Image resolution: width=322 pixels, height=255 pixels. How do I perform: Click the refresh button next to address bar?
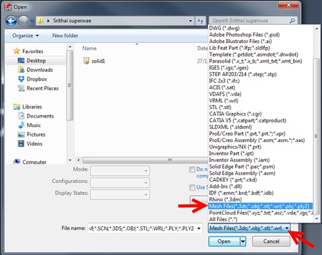pos(201,21)
